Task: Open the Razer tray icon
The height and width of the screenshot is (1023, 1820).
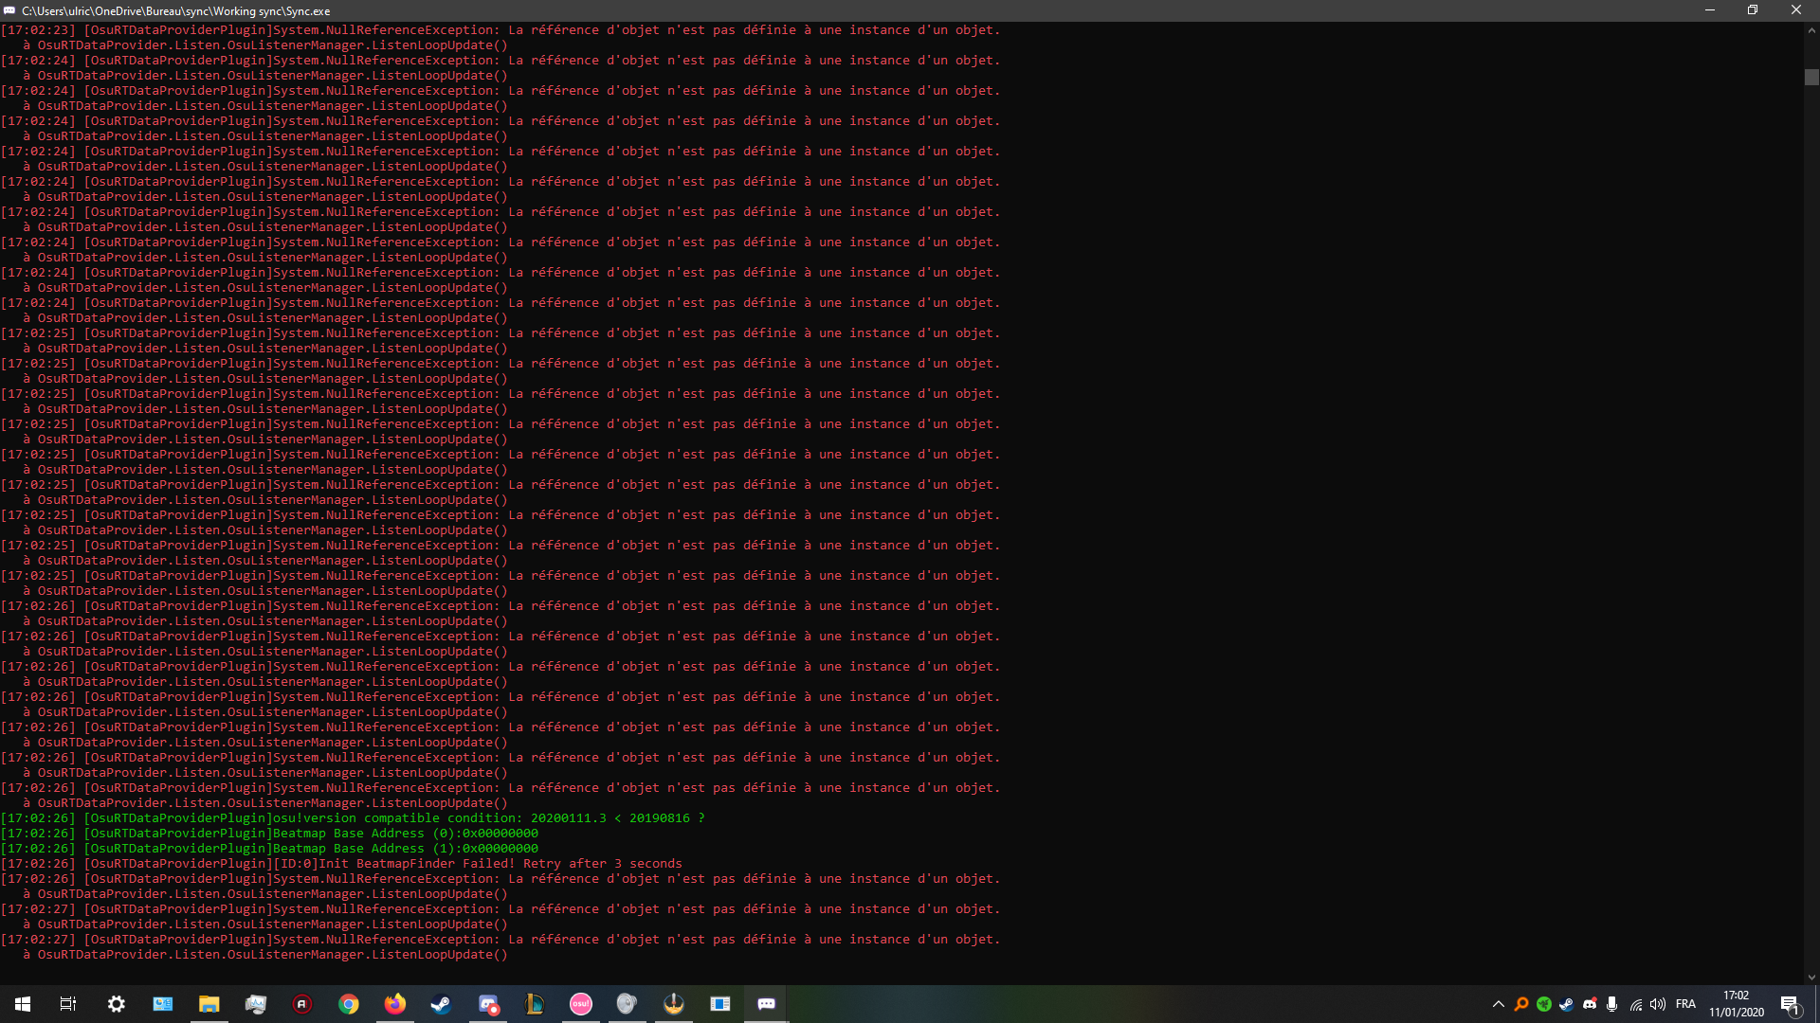Action: point(1544,1004)
